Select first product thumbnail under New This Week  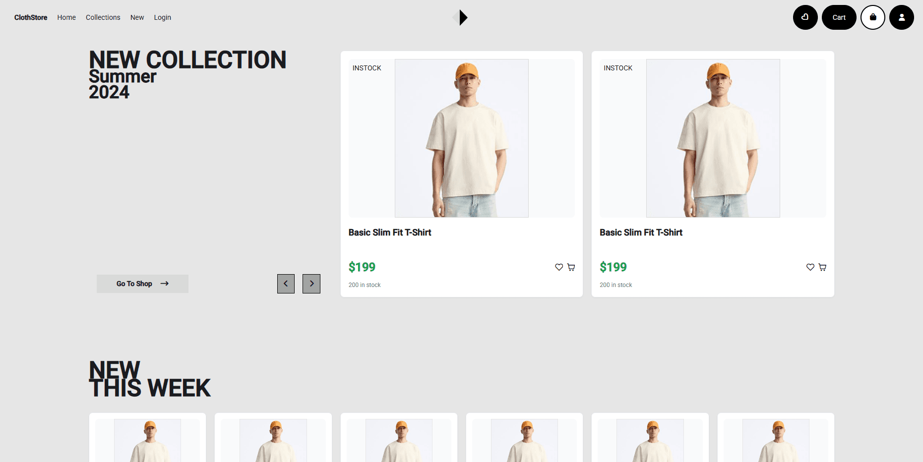point(147,440)
